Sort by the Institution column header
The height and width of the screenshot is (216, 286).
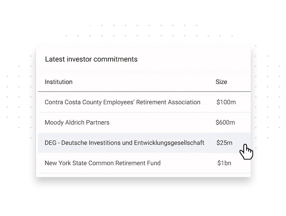58,82
